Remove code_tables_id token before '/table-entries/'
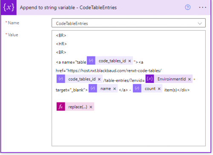Screen dimensions: 213x155 pos(99,79)
